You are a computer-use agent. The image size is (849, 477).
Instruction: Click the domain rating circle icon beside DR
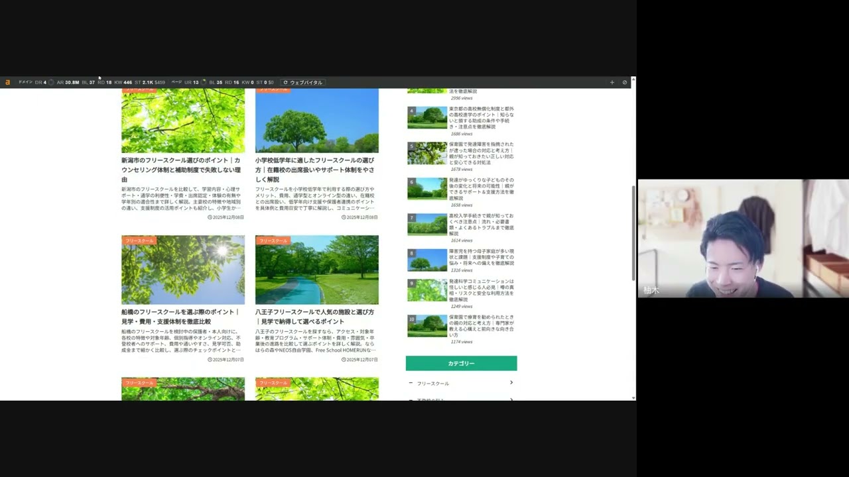pos(51,83)
